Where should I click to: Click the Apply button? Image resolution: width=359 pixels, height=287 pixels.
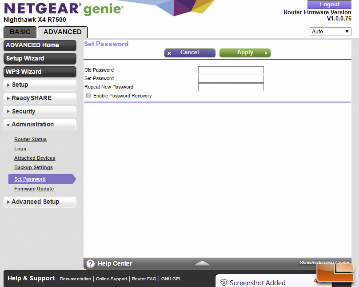click(x=245, y=53)
